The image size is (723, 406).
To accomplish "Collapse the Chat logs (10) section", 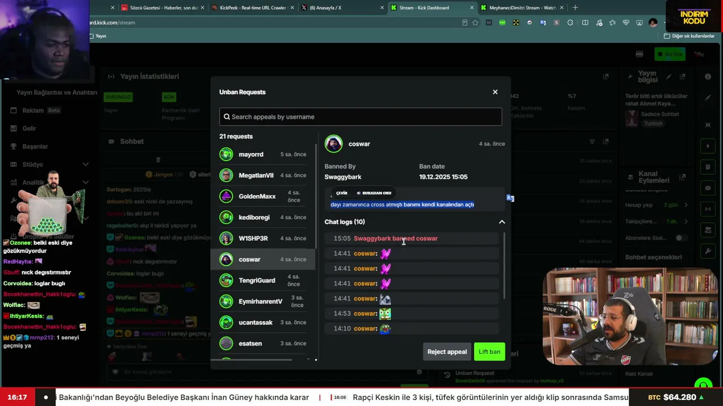I will (502, 222).
